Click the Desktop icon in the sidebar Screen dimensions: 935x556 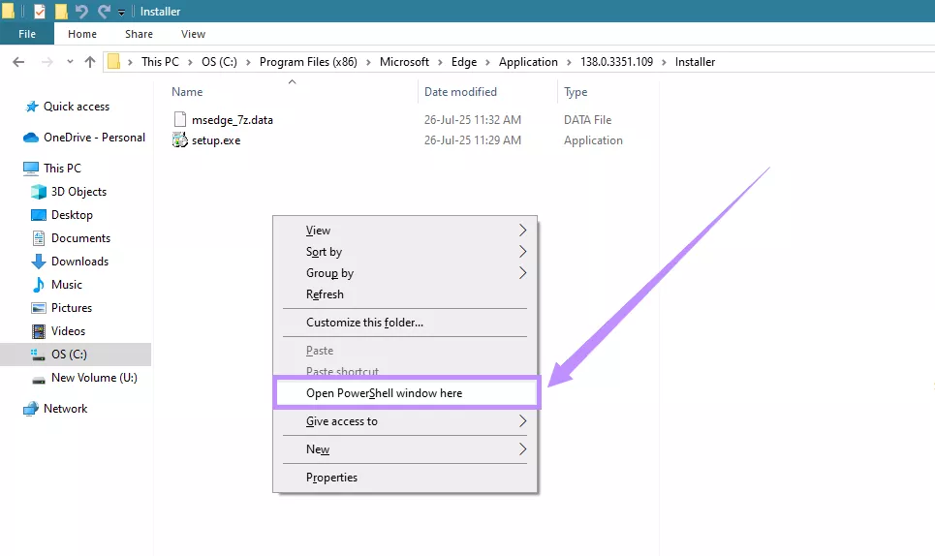39,214
